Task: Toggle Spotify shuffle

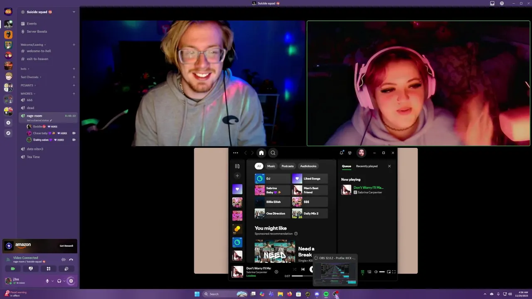Action: coord(294,269)
